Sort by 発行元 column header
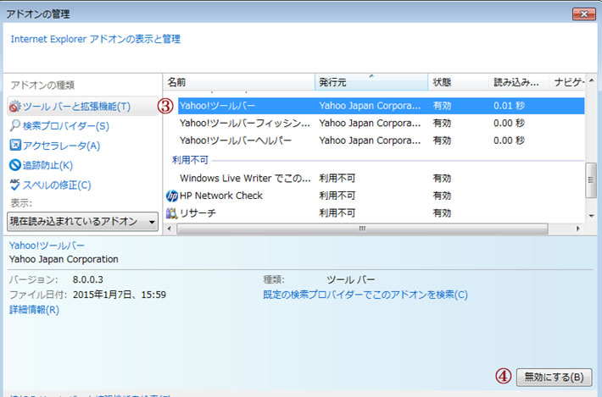 [x=371, y=82]
